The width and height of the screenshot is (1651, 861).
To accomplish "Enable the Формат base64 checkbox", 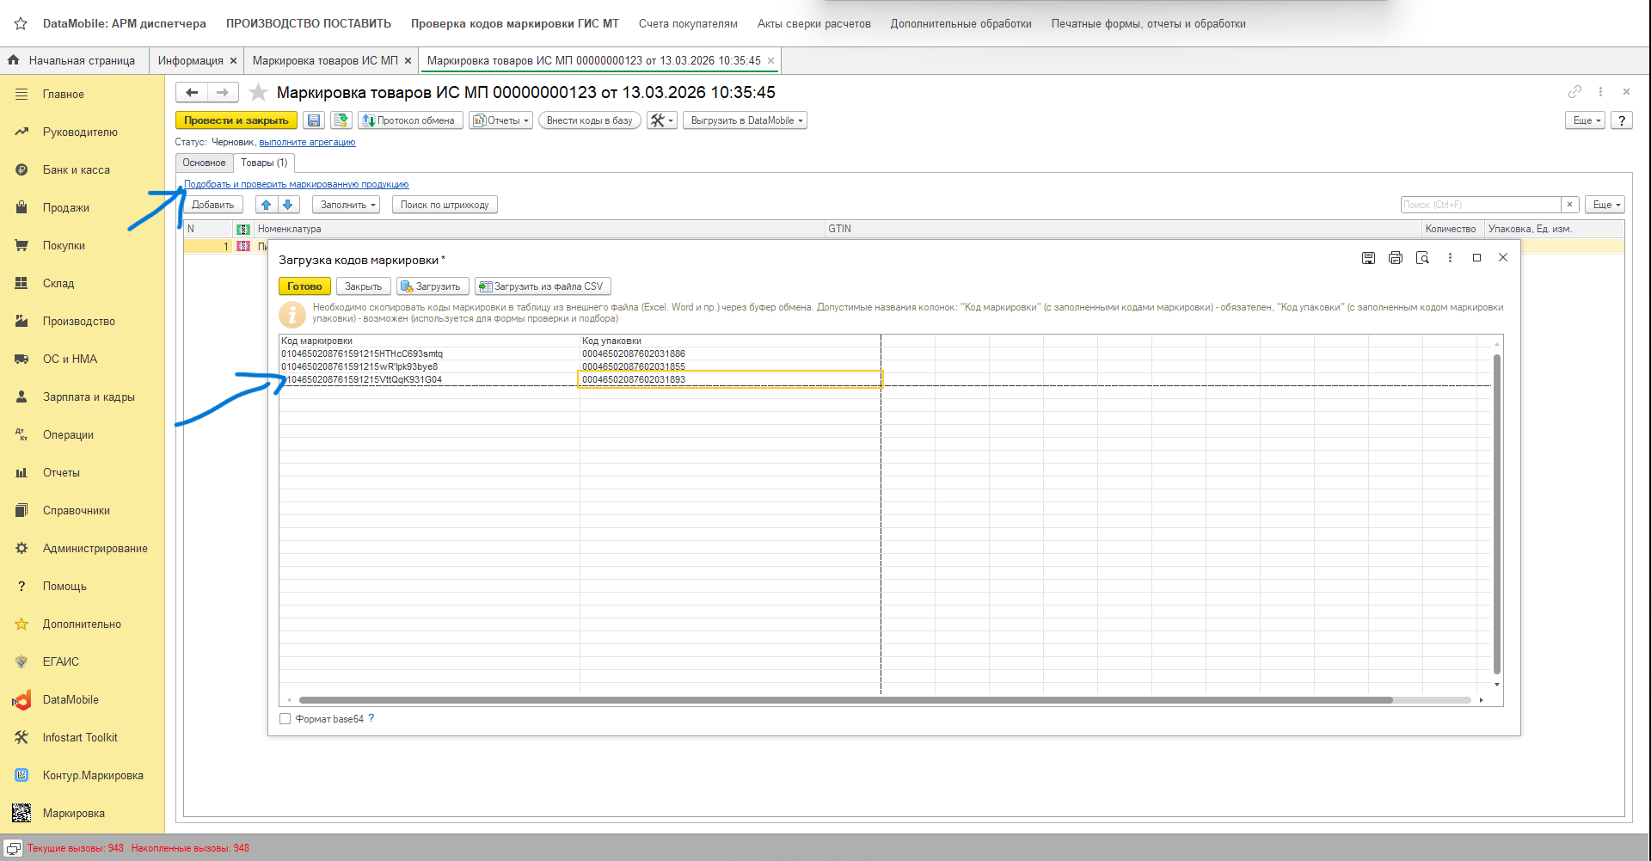I will (x=285, y=719).
